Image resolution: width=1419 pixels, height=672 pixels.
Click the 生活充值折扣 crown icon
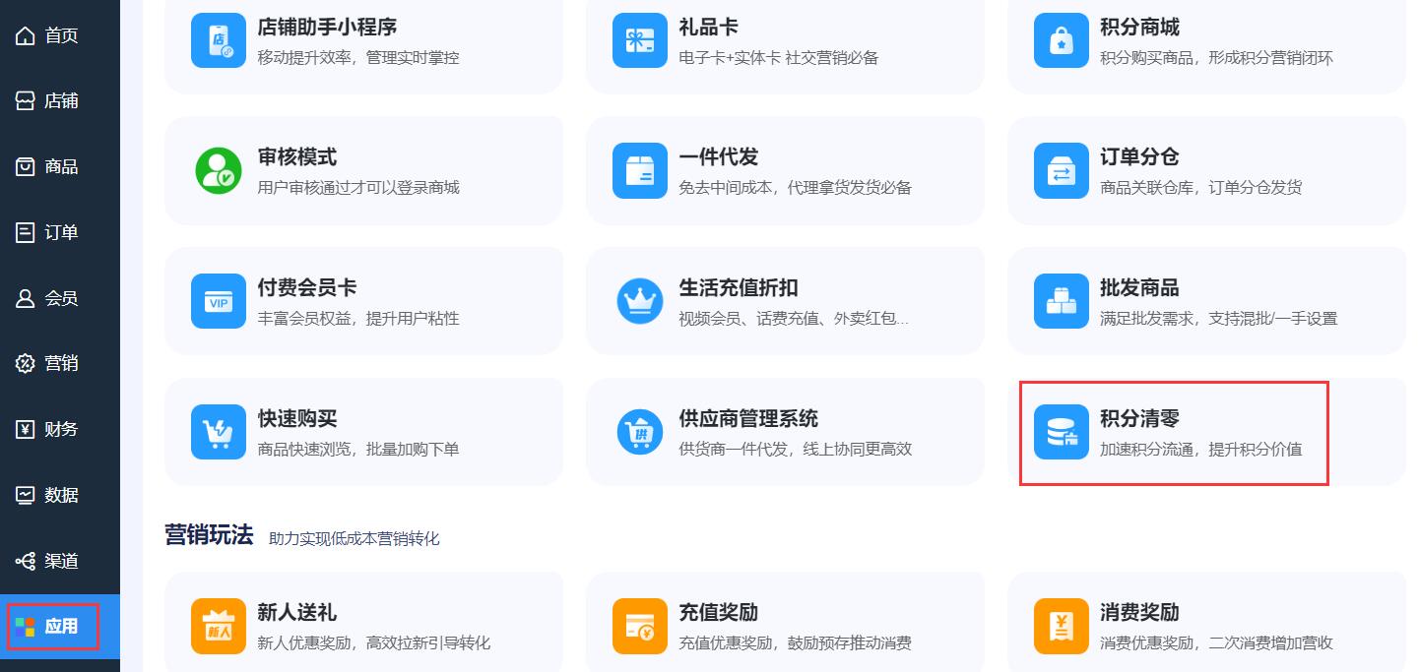click(640, 301)
